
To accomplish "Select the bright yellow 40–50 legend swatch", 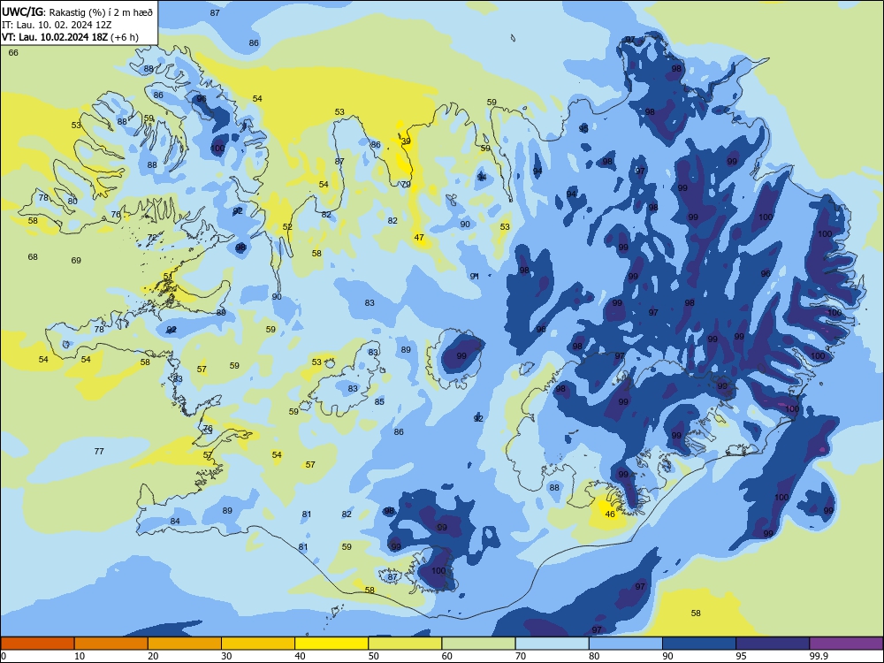I will (x=331, y=644).
